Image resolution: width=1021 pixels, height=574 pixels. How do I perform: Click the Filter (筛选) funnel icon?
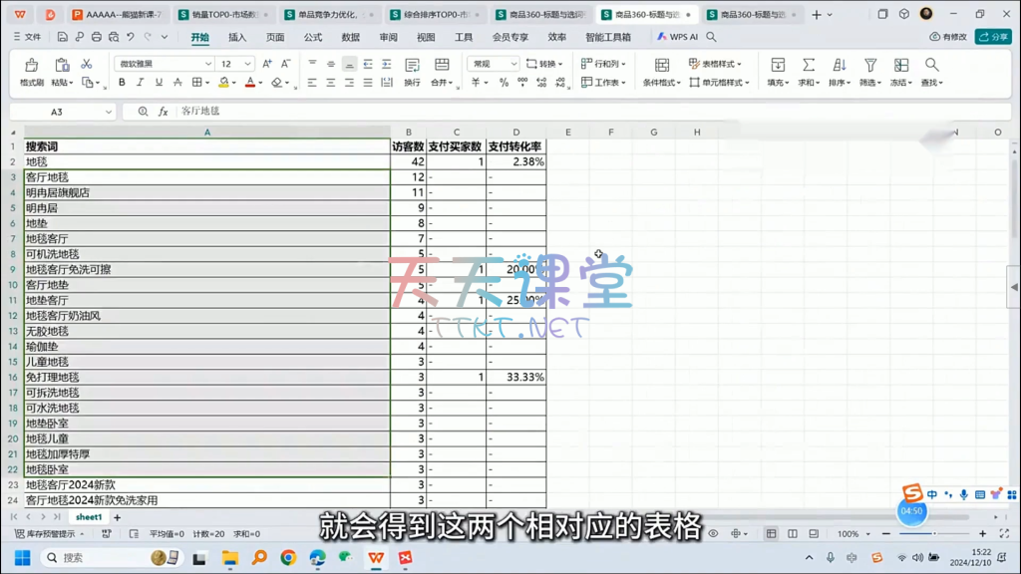pos(868,65)
